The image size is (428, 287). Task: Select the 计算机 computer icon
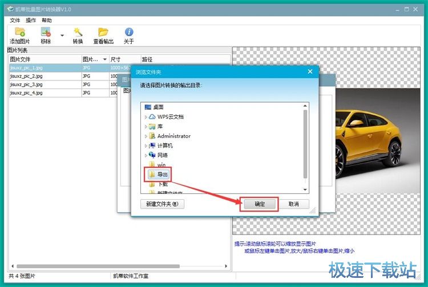tap(152, 145)
